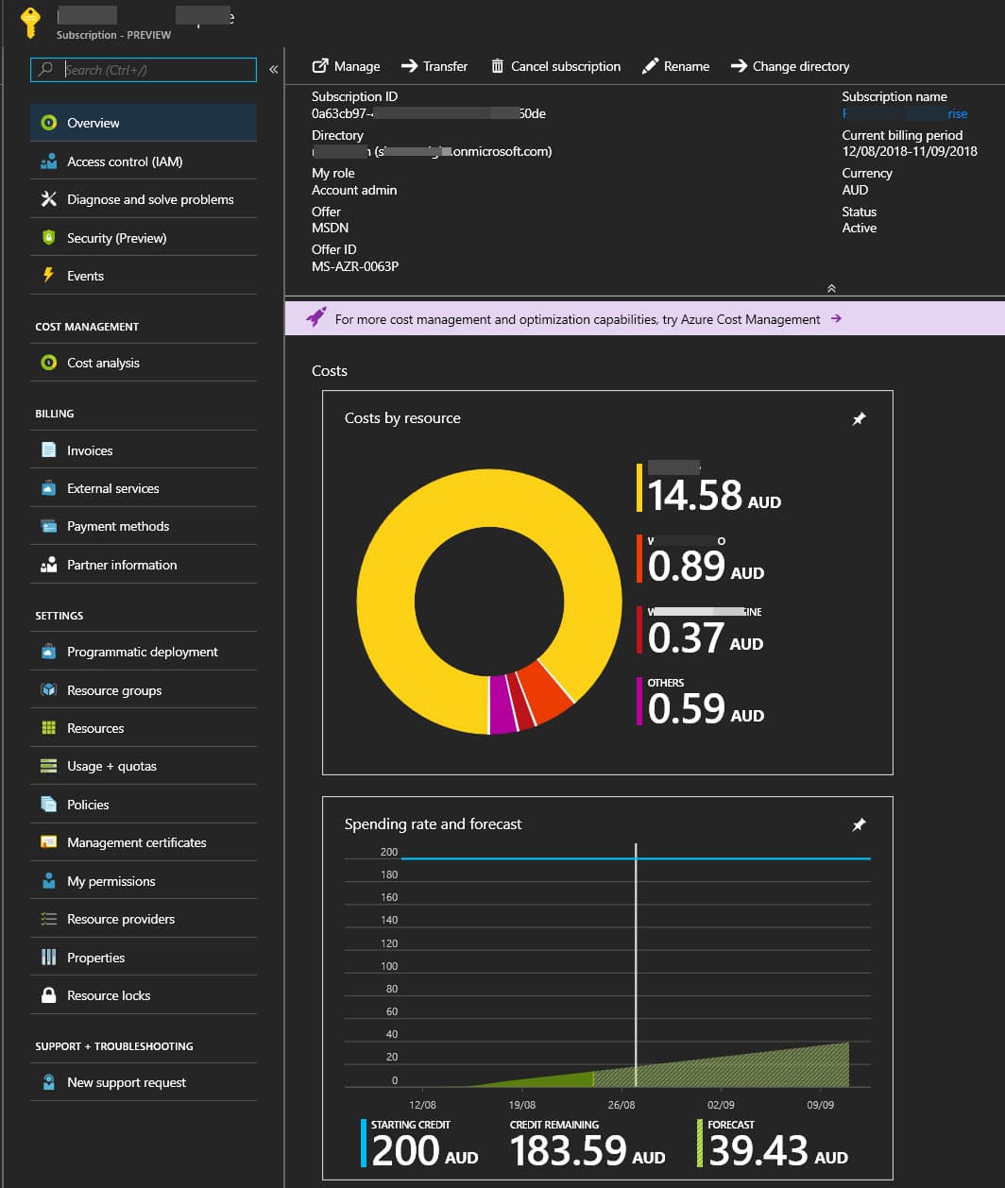Open the New support request item

point(144,1082)
